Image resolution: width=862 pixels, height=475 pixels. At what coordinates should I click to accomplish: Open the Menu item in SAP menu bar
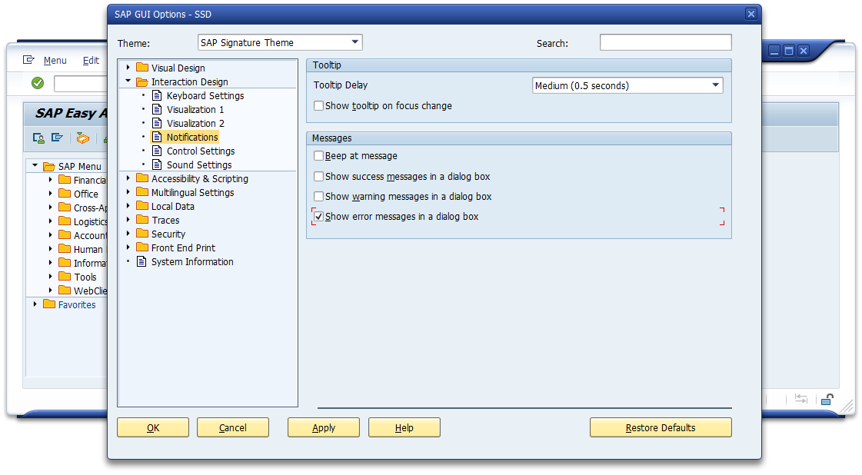pyautogui.click(x=55, y=61)
